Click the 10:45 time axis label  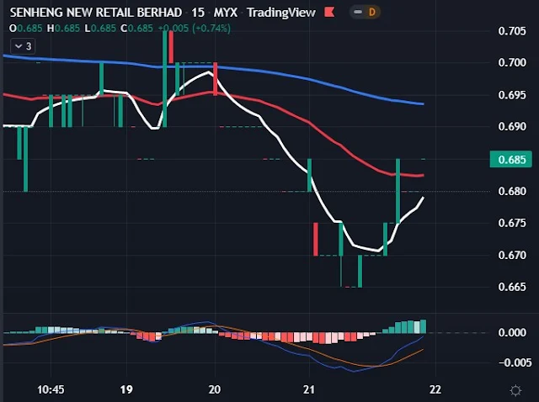click(51, 389)
